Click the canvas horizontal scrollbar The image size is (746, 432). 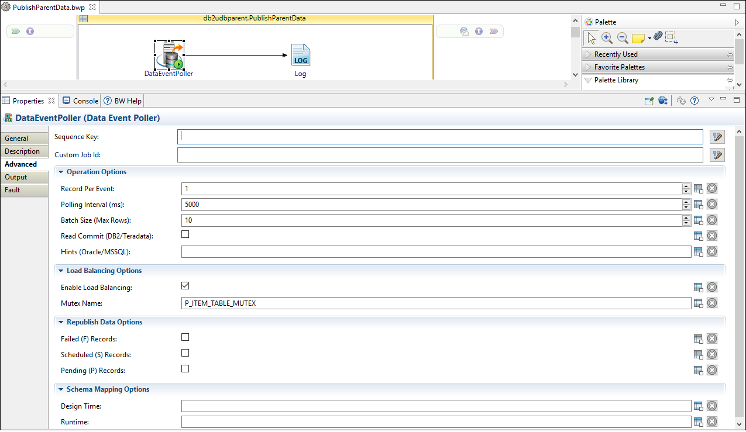point(286,85)
